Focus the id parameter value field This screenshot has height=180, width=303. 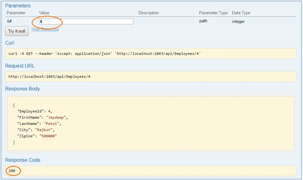coord(86,22)
